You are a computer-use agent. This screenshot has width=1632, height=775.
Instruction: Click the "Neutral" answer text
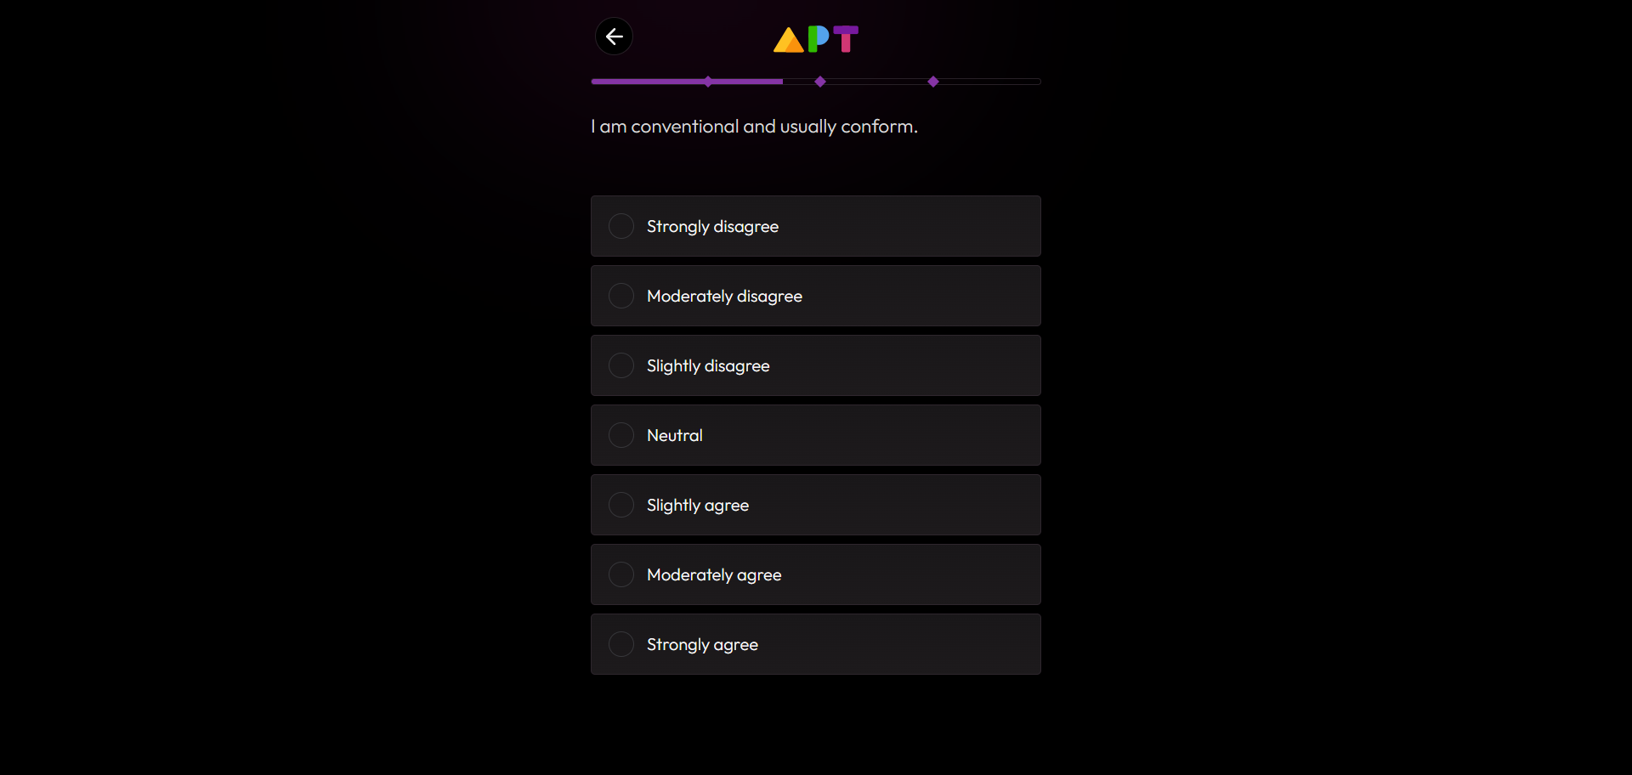tap(675, 436)
